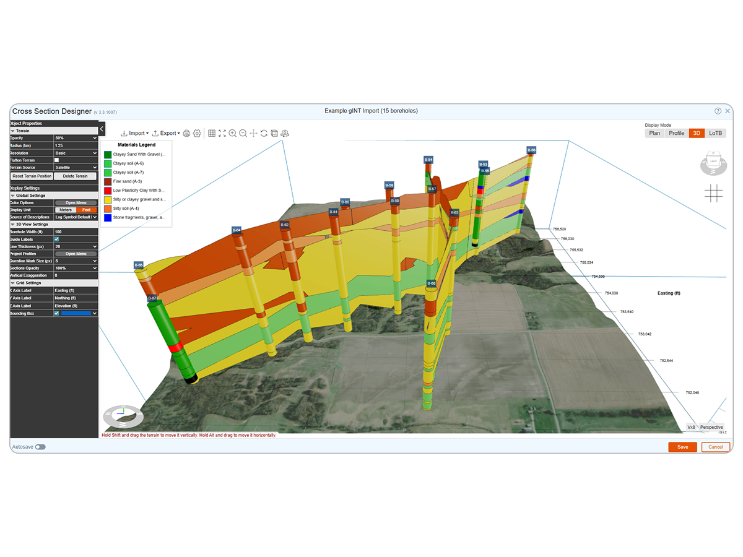The image size is (743, 557).
Task: Click the Save button
Action: tap(682, 446)
